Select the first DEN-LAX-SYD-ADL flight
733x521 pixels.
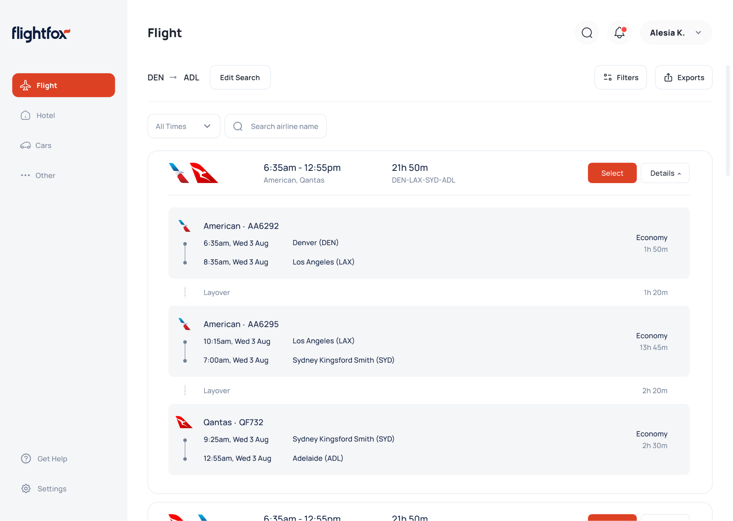(x=612, y=173)
